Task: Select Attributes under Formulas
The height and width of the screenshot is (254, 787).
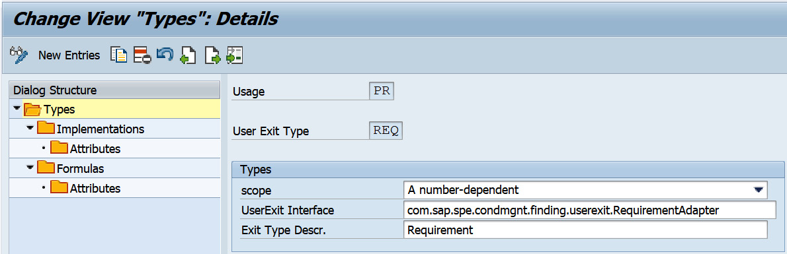Action: coord(95,189)
